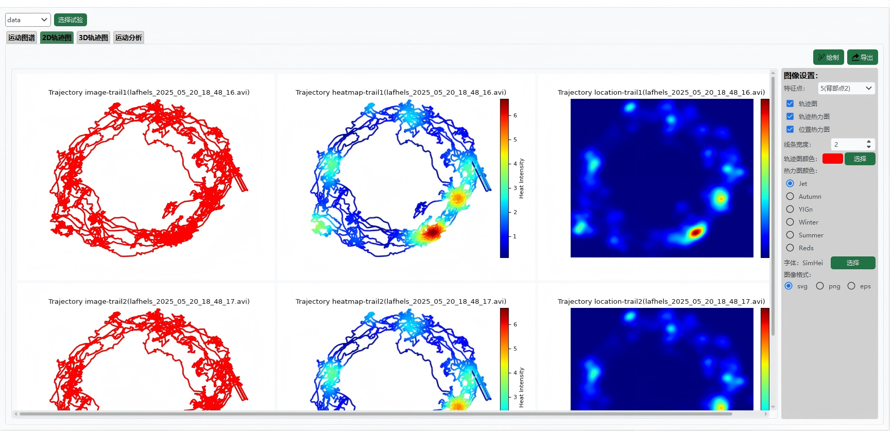
Task: Click the 选择试验 button
Action: (x=71, y=20)
